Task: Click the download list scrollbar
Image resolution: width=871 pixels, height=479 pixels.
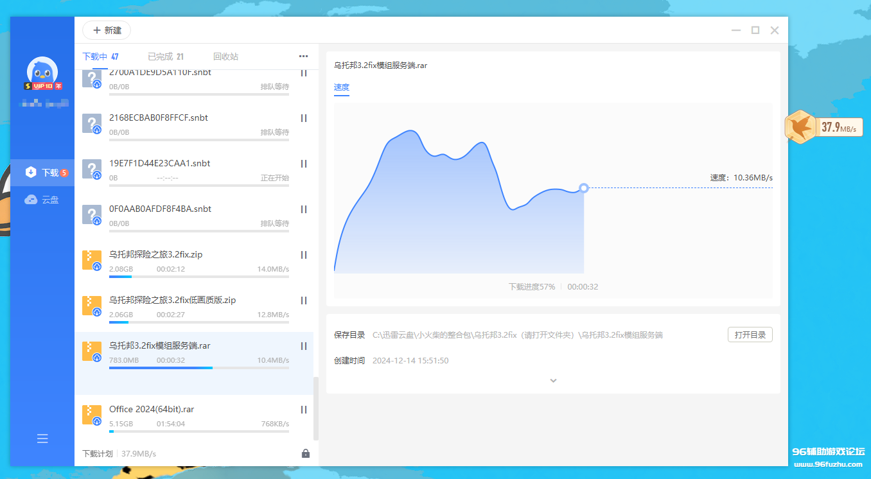Action: 315,408
